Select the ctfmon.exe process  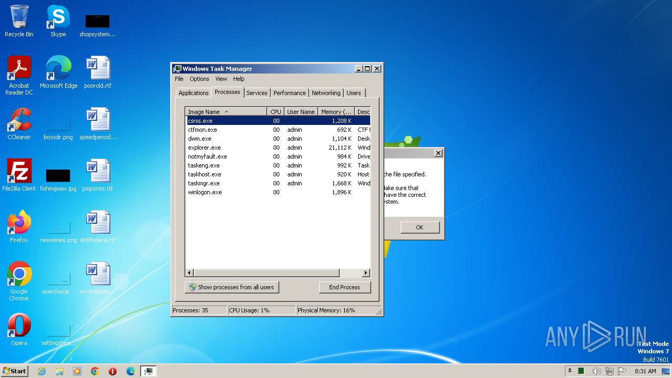pos(278,130)
